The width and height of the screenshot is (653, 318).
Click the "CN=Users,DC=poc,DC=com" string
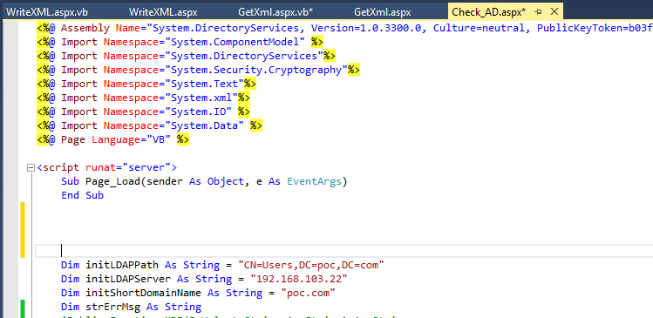coord(311,265)
